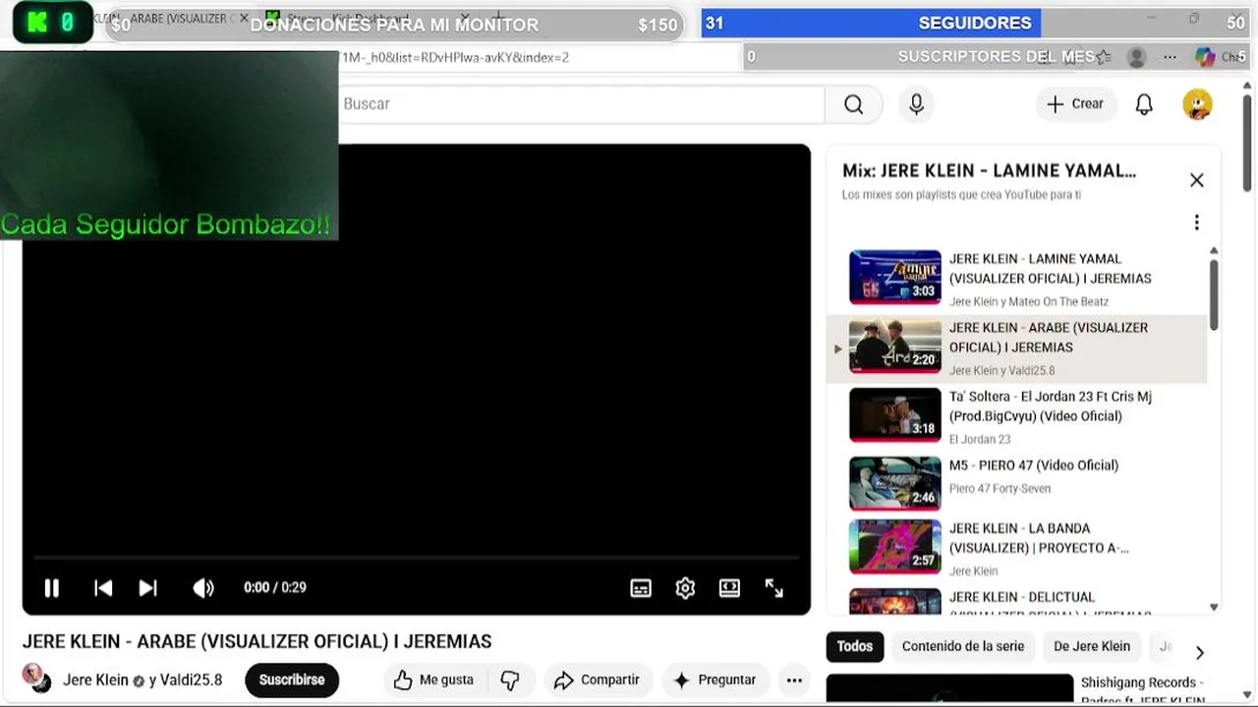Open video player settings gear
The height and width of the screenshot is (707, 1258).
(685, 587)
